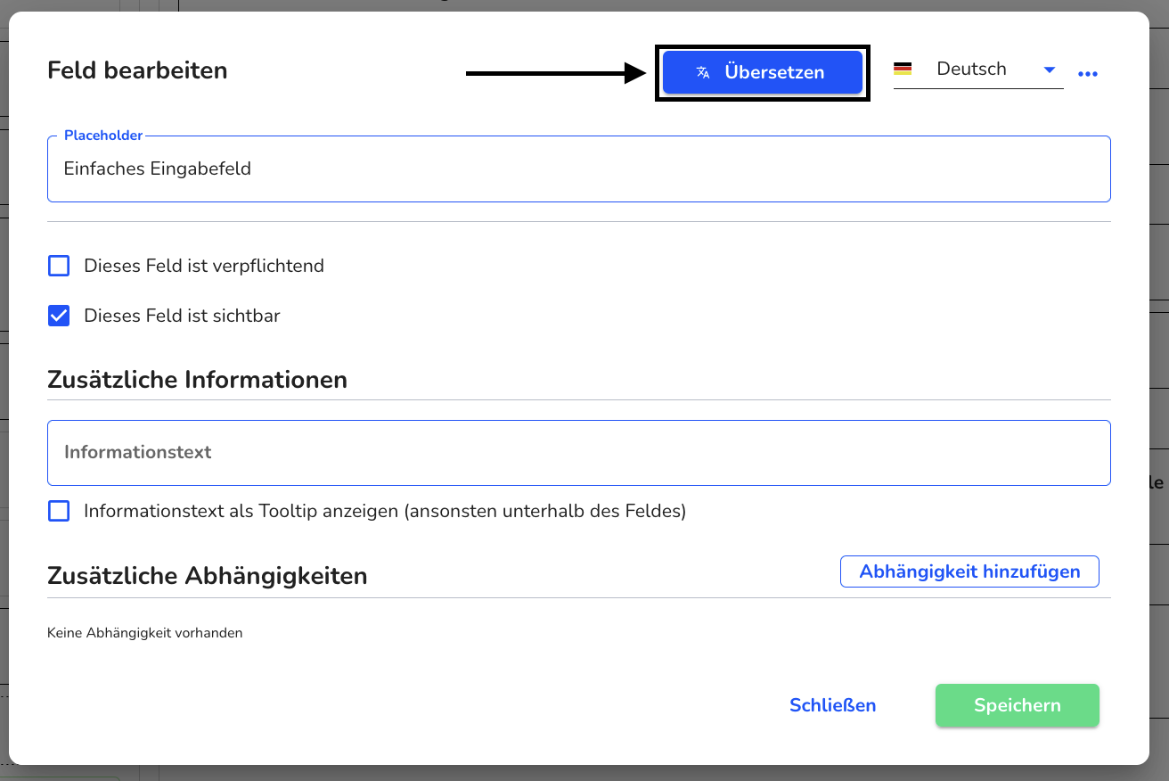Click the 'Zusätzliche Abhängigkeiten' heading
This screenshot has width=1169, height=781.
(x=208, y=576)
